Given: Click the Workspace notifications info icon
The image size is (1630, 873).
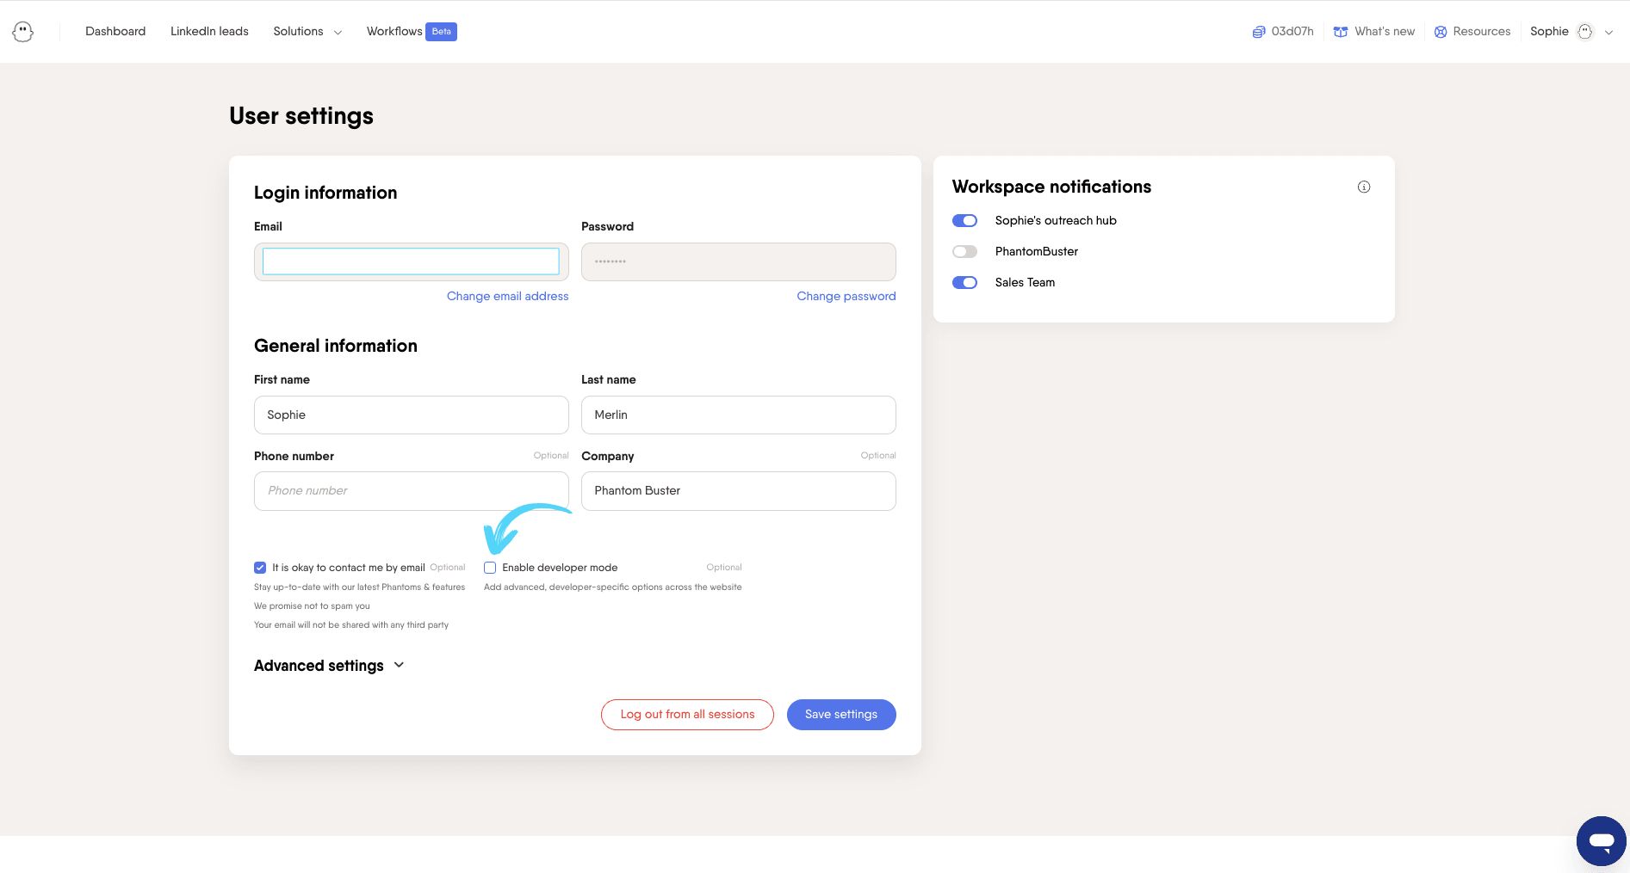Looking at the screenshot, I should [1364, 187].
